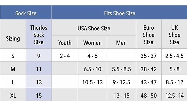
Task: Click the youth size "2 - 4" cell
Action: coord(65,56)
